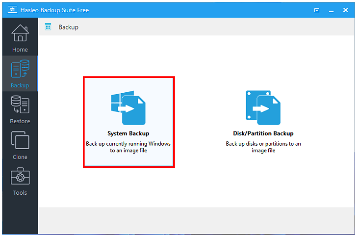Close the Hasleo Backup Suite window

(345, 10)
